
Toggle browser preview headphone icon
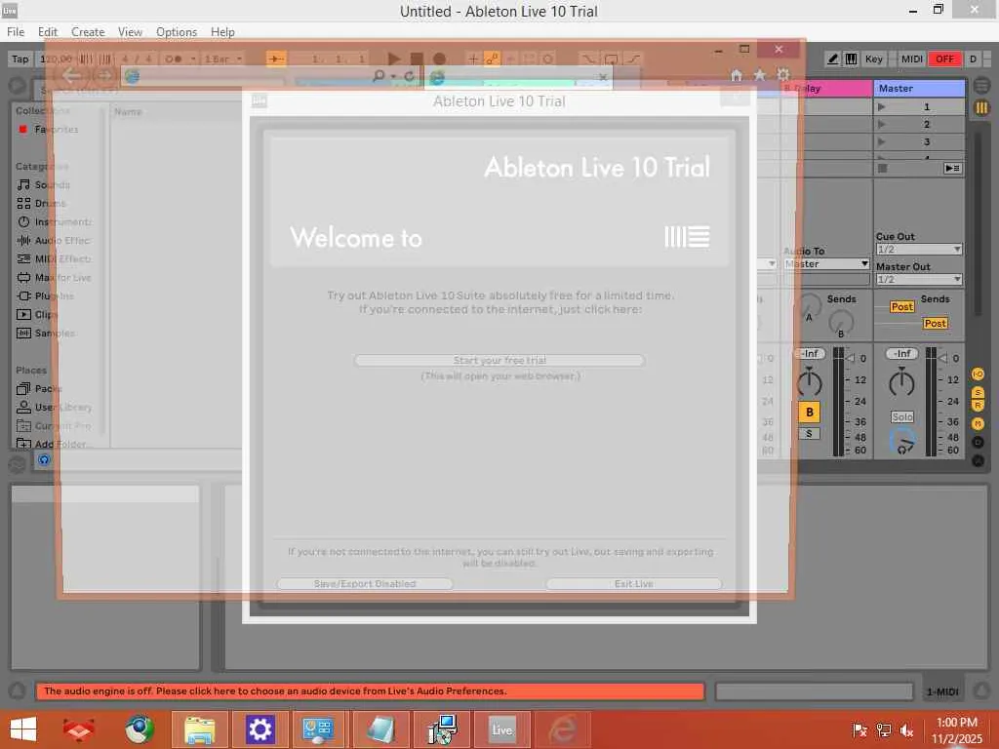pos(44,459)
